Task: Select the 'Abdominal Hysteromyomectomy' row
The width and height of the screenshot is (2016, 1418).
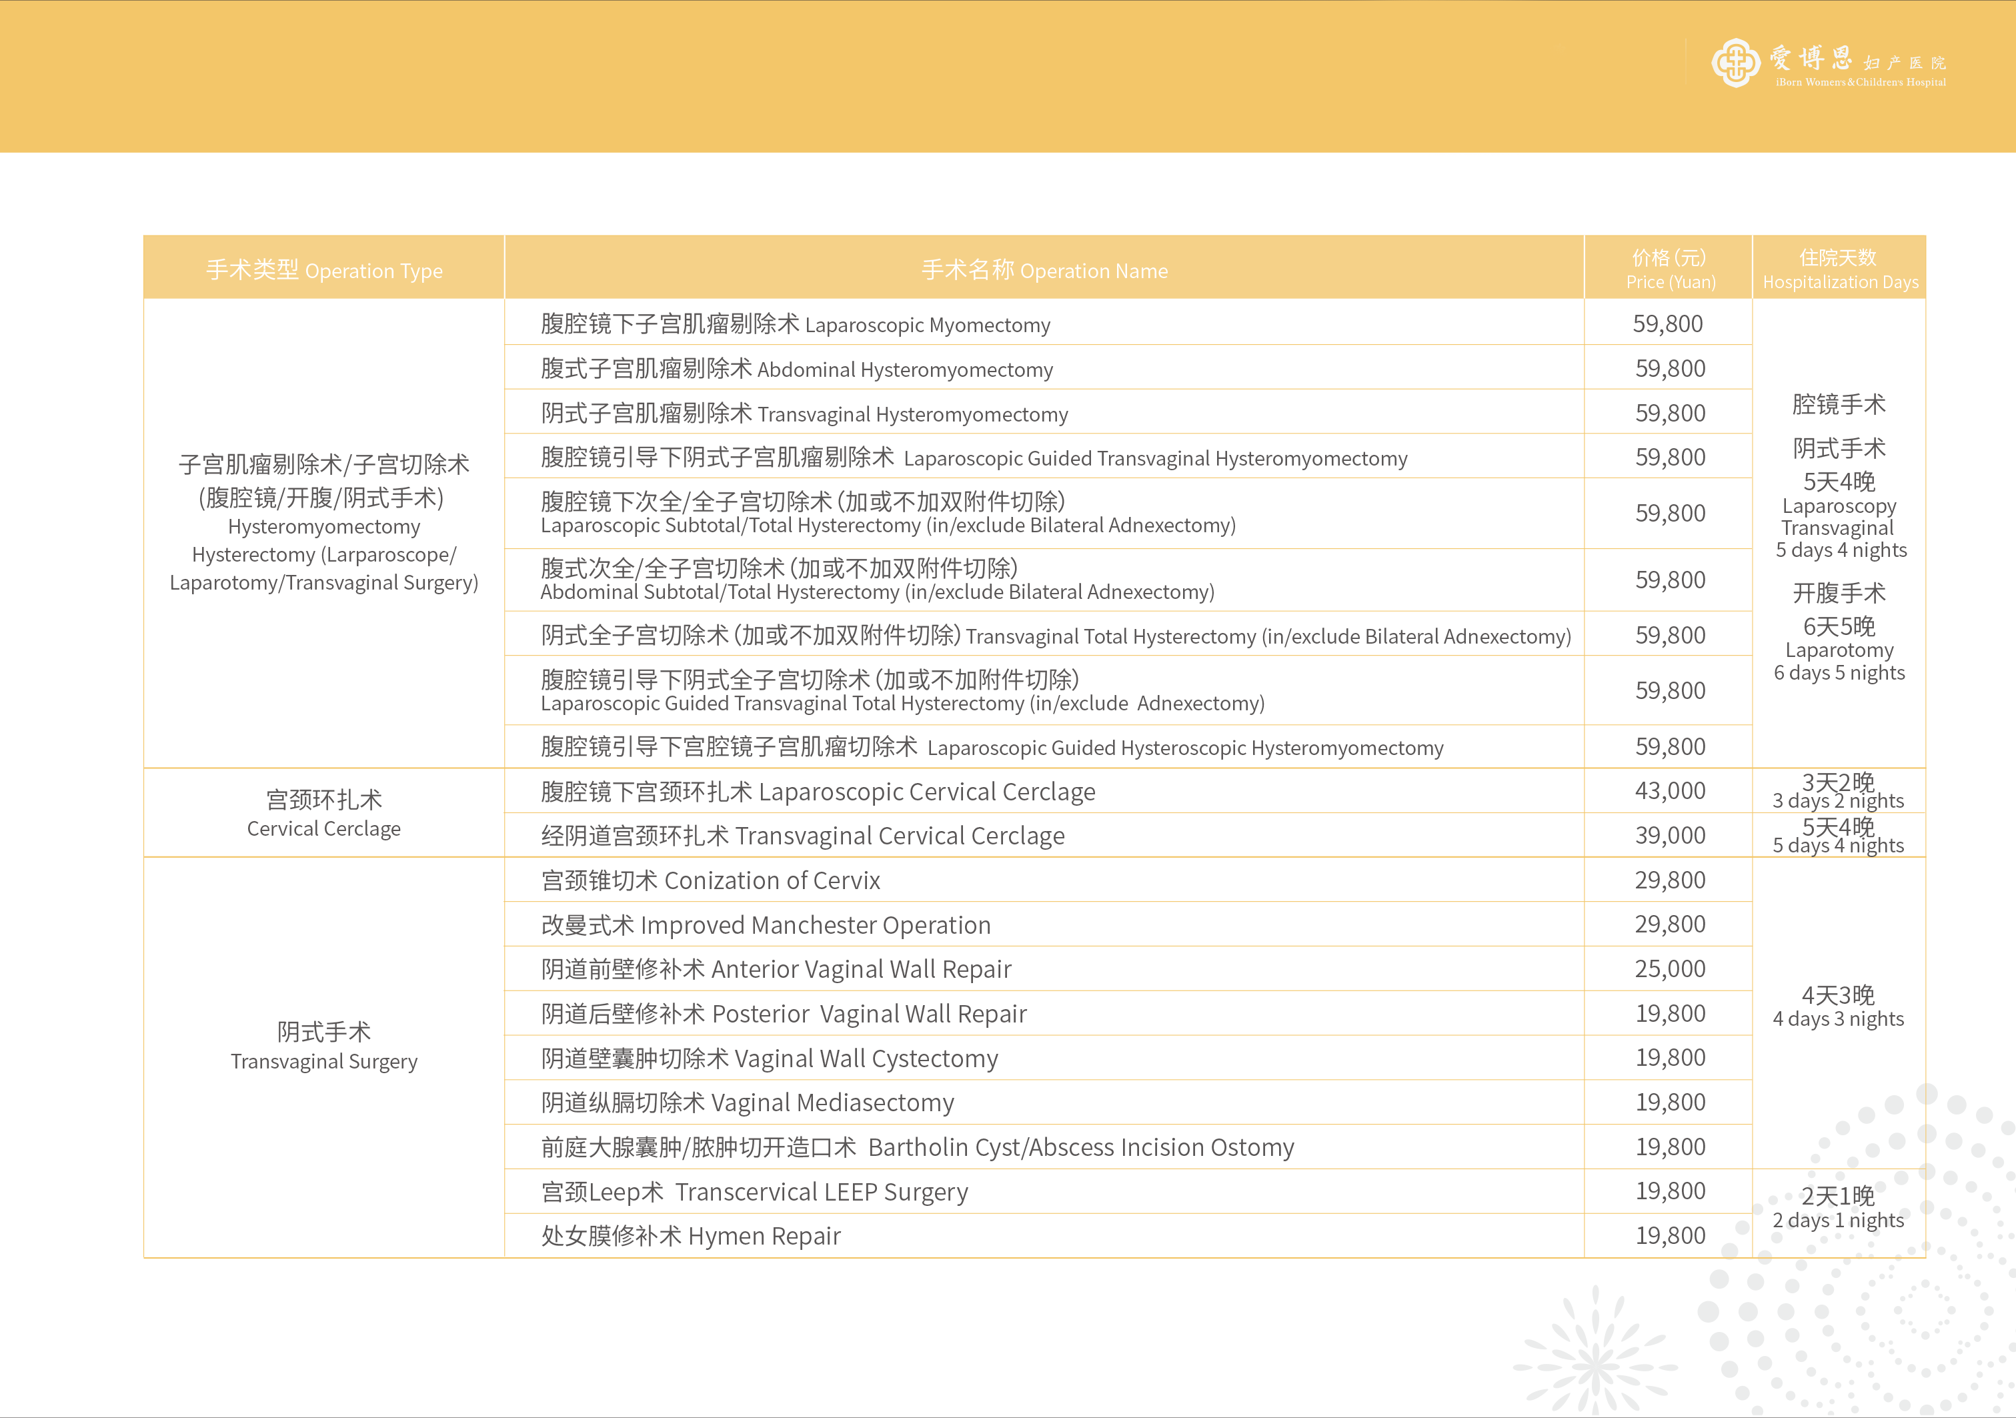Action: pyautogui.click(x=1045, y=368)
